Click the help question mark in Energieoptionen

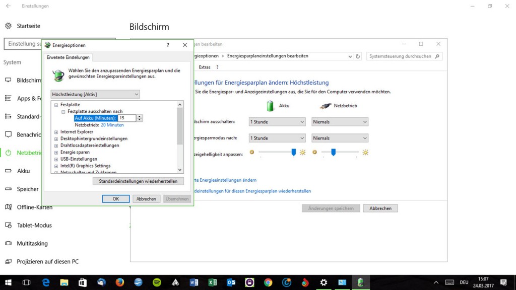[168, 45]
